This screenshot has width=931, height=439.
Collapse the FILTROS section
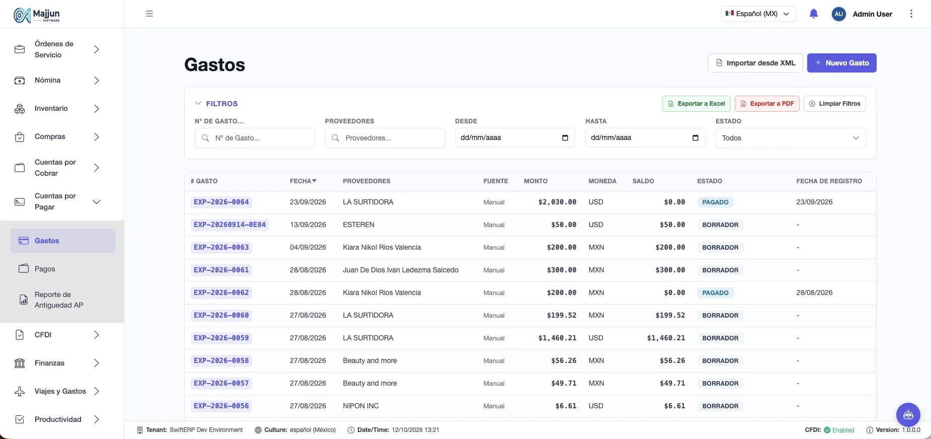216,104
